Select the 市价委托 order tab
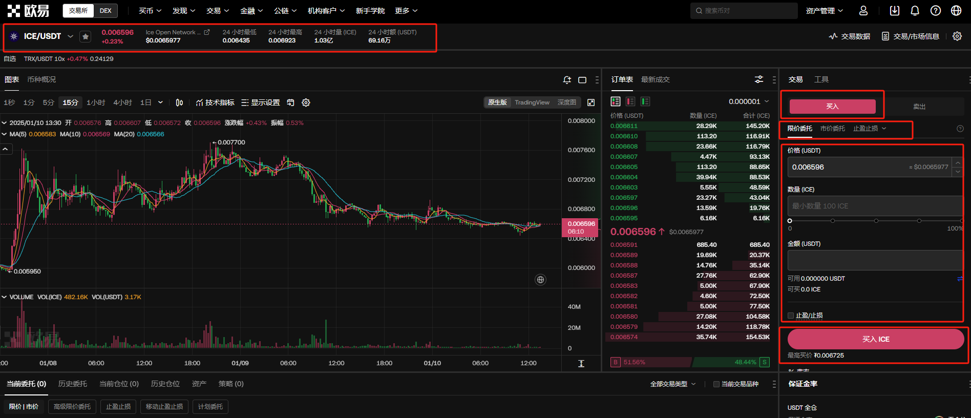 pyautogui.click(x=832, y=129)
